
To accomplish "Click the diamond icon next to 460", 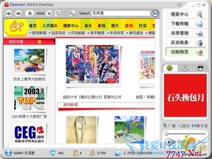I will click(x=53, y=153).
